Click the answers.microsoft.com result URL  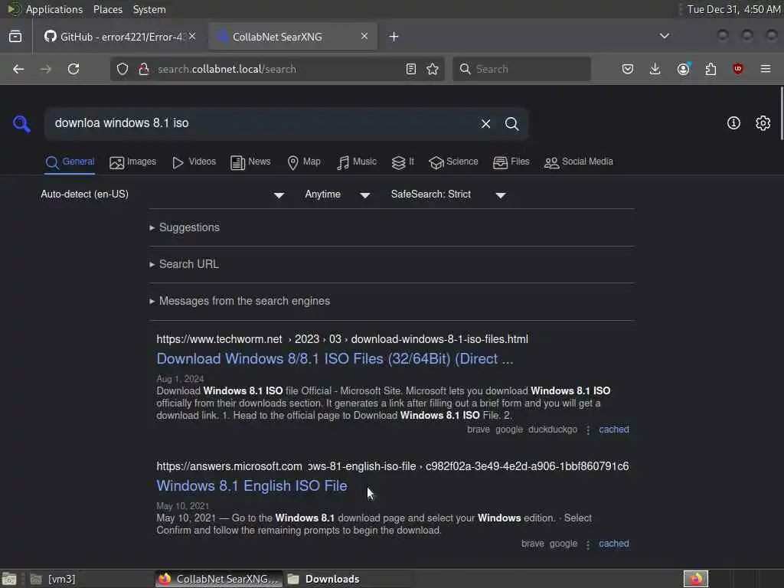click(393, 466)
